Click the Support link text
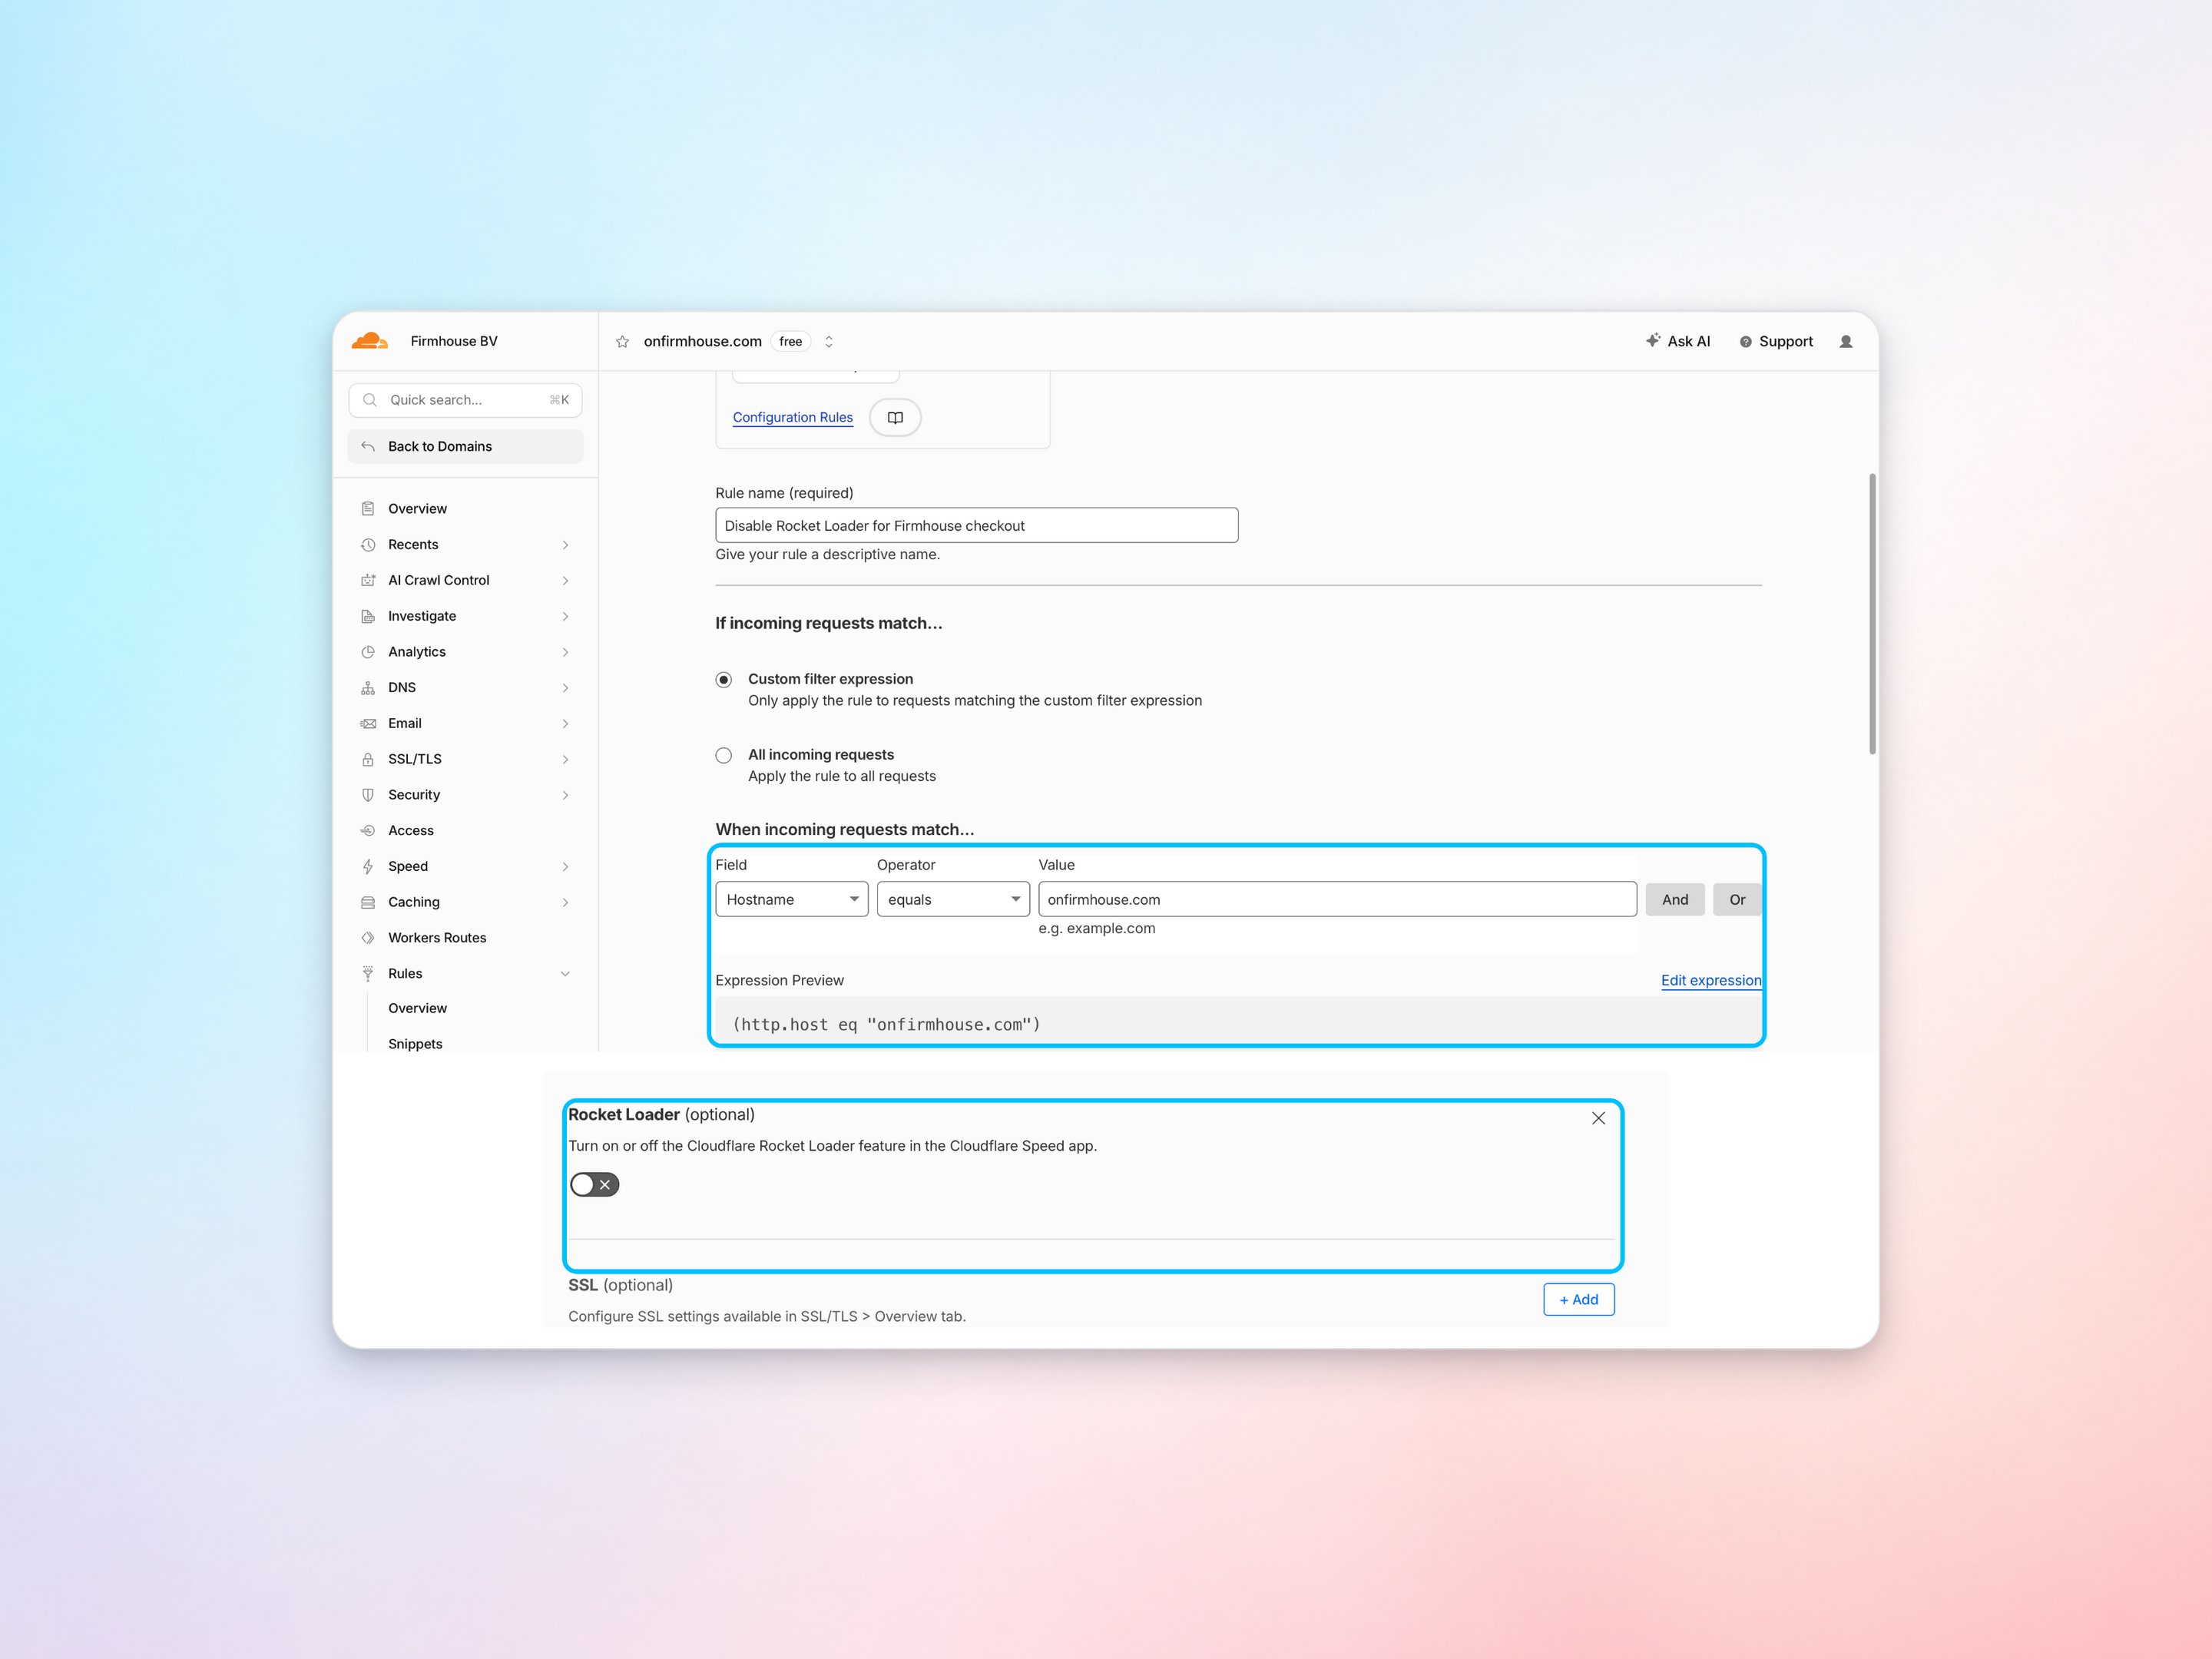This screenshot has width=2212, height=1659. pos(1786,342)
